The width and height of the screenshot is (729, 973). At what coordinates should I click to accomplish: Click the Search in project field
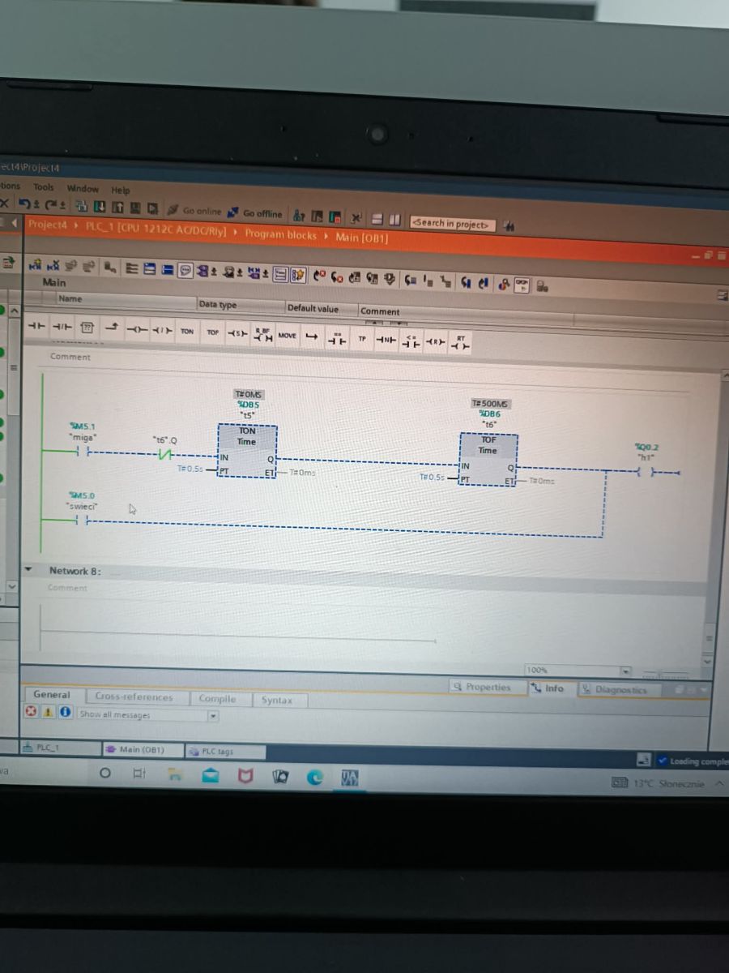click(x=452, y=224)
